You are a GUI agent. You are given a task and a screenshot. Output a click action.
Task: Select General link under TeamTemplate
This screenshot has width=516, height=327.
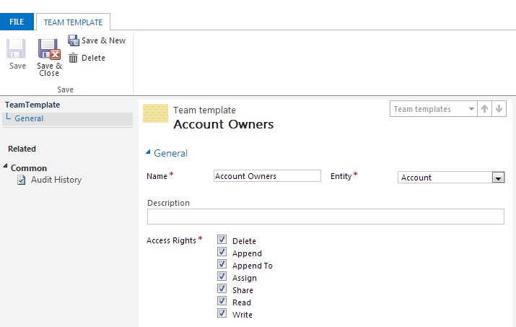29,118
